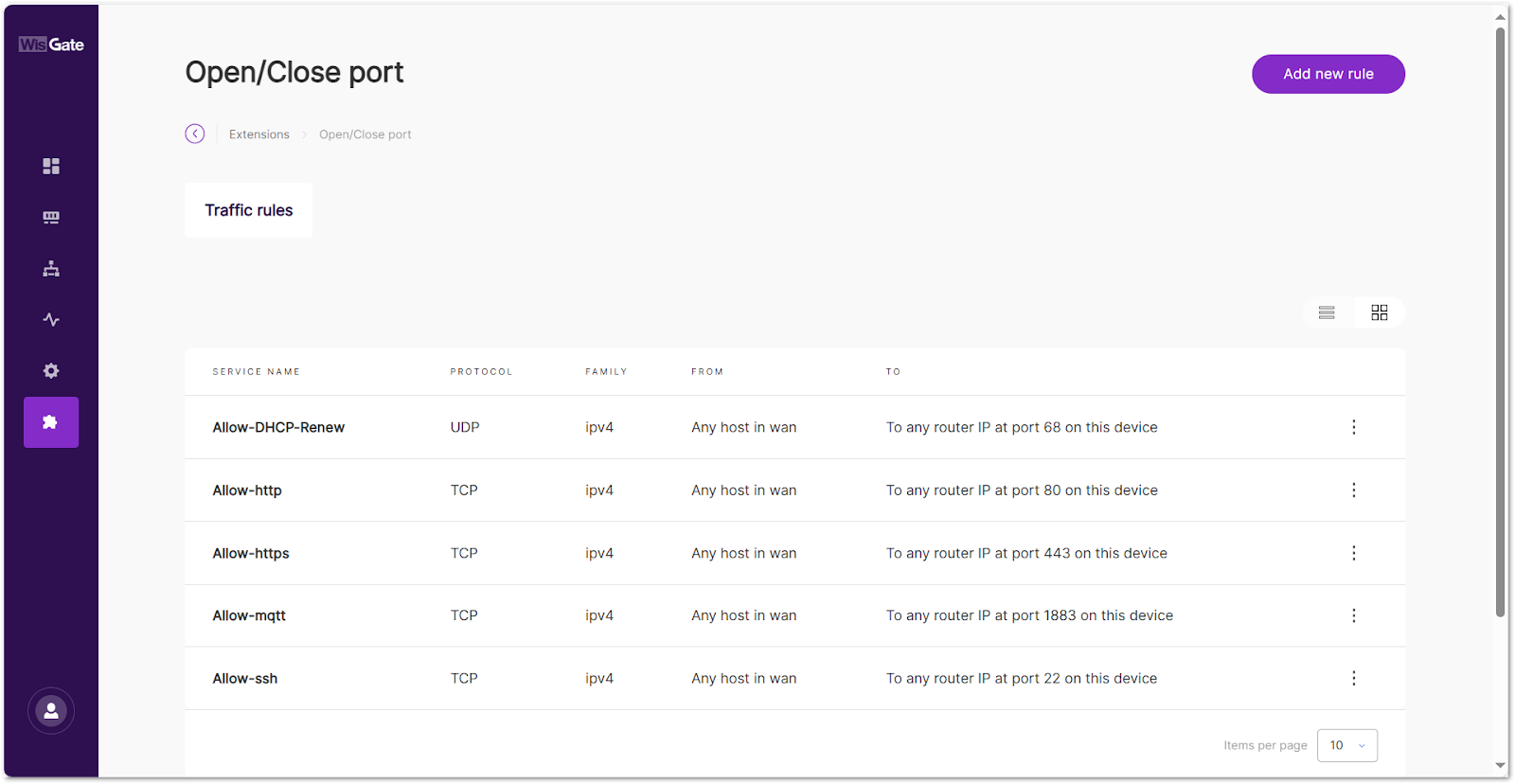Go to Extensions breadcrumb link
This screenshot has height=784, width=1515.
(x=259, y=134)
